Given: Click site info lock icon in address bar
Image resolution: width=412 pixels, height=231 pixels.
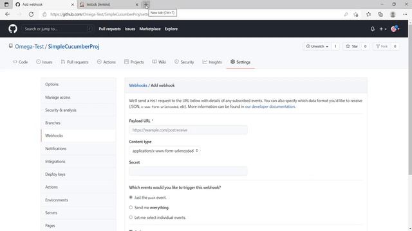Looking at the screenshot, I should tap(44, 14).
